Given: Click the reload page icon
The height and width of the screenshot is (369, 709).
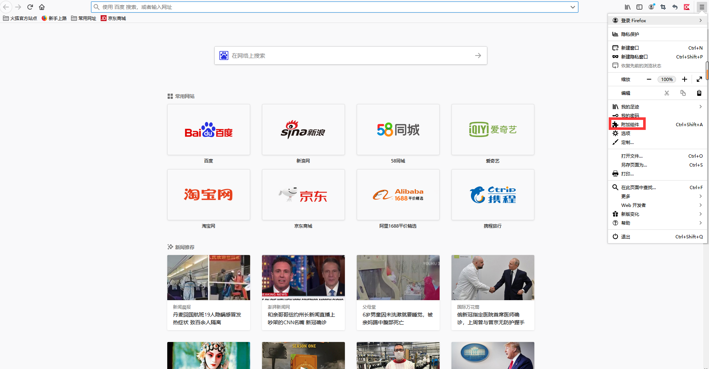Looking at the screenshot, I should tap(30, 7).
